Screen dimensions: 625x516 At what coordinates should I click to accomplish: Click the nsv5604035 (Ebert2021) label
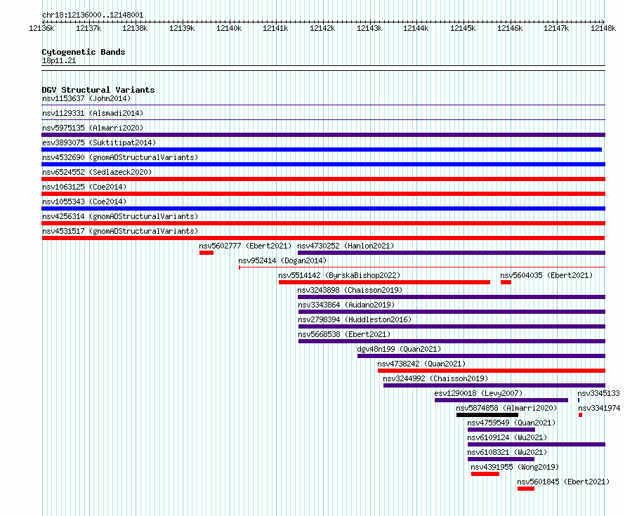(546, 275)
